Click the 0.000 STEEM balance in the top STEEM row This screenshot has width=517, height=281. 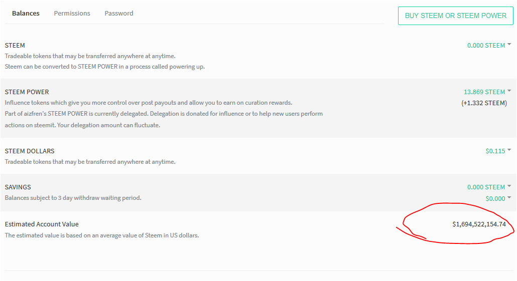pyautogui.click(x=486, y=46)
